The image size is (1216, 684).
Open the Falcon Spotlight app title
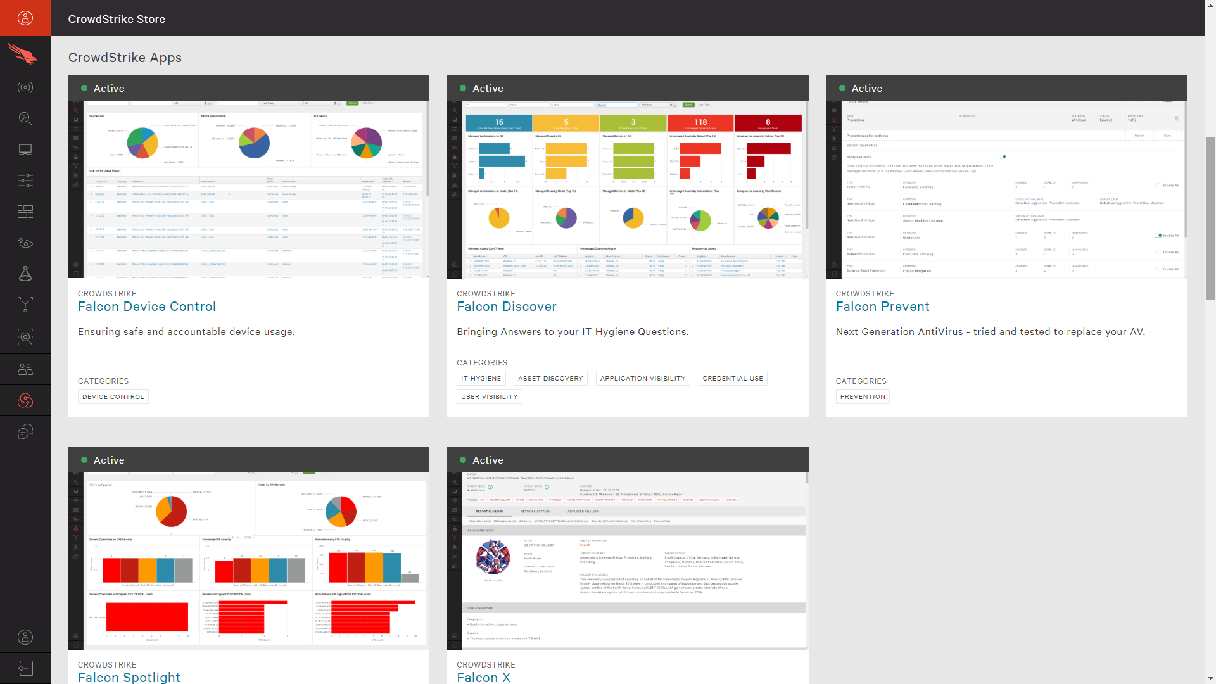pos(129,677)
